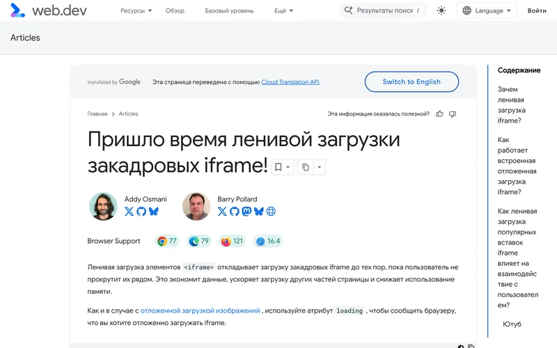
Task: Click the <iframe> inline code text
Action: pos(199,267)
